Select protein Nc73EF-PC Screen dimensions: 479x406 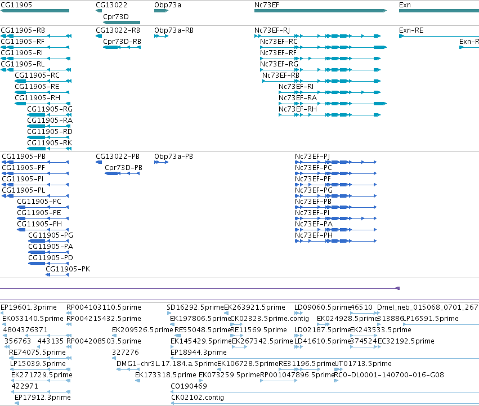click(x=335, y=173)
